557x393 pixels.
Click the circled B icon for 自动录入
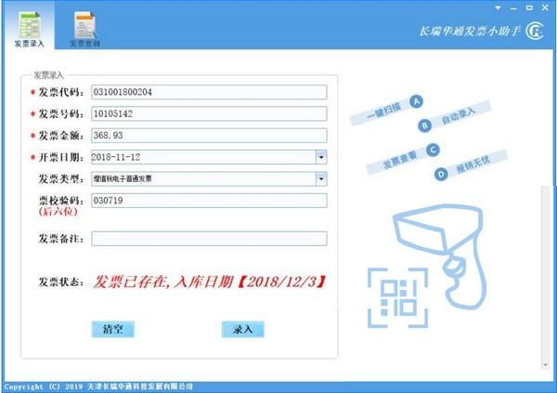pyautogui.click(x=425, y=124)
